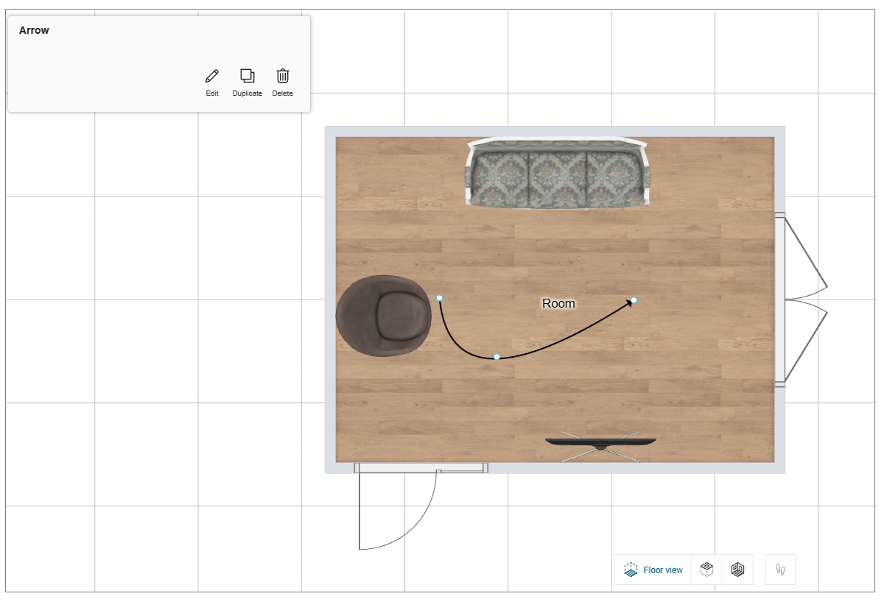884x599 pixels.
Task: Click the Floor view icon graphic
Action: 631,570
